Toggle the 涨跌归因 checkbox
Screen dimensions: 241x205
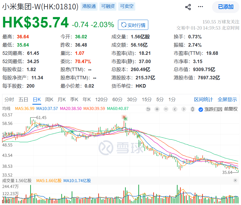click(x=201, y=109)
